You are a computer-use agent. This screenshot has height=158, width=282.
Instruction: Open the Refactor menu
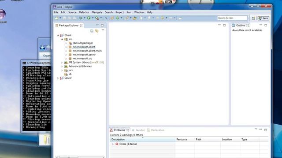84,12
